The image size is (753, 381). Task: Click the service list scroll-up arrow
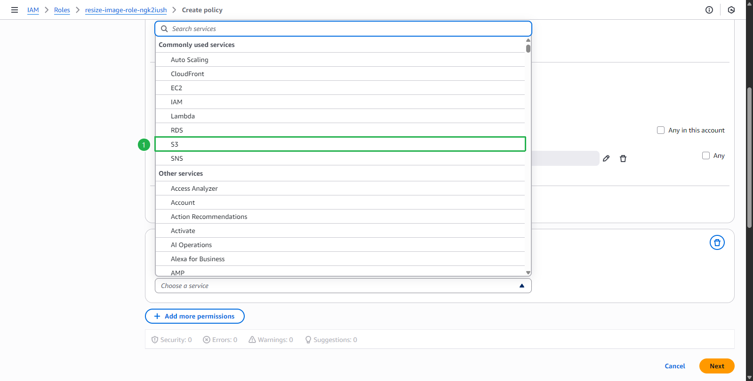[529, 40]
